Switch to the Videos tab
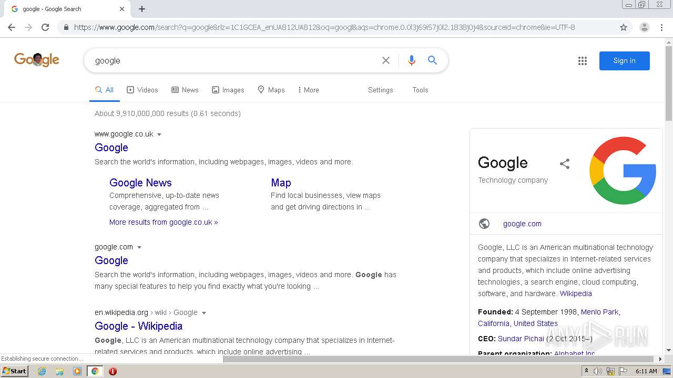Viewport: 673px width, 378px height. pyautogui.click(x=142, y=90)
